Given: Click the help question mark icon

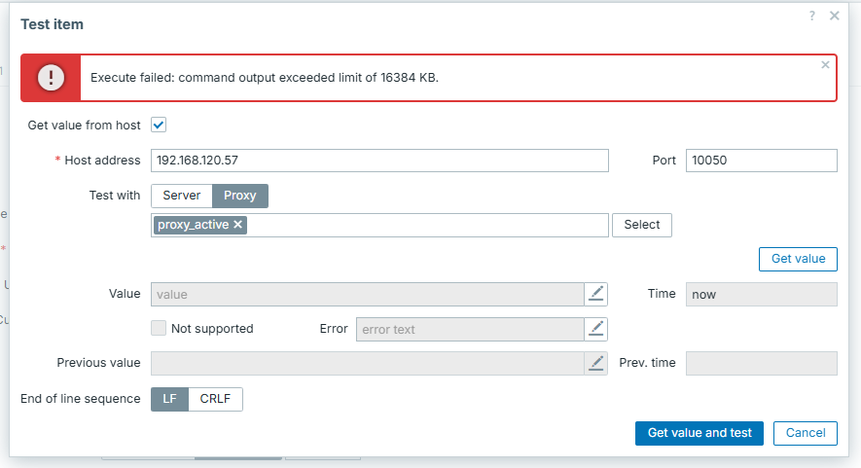Looking at the screenshot, I should pos(811,16).
